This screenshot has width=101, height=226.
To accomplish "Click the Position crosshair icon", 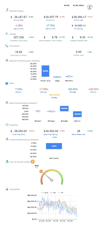I will [7, 125].
